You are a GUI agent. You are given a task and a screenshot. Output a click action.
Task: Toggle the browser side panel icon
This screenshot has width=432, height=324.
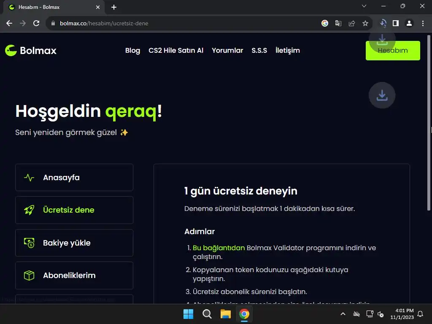396,24
